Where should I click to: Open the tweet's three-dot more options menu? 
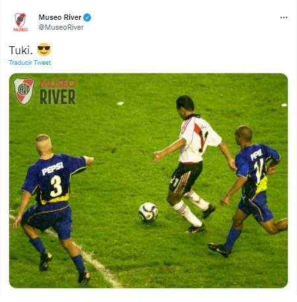pos(284,18)
